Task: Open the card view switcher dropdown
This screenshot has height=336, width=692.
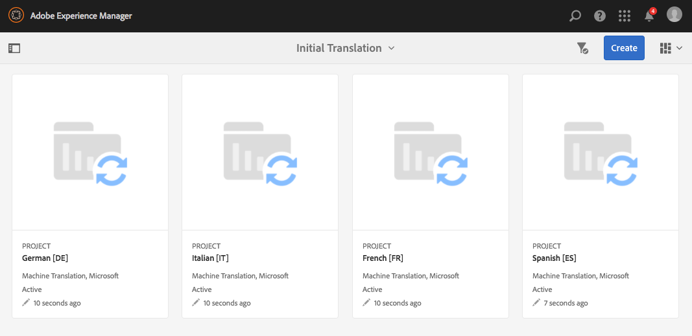Action: coord(671,48)
